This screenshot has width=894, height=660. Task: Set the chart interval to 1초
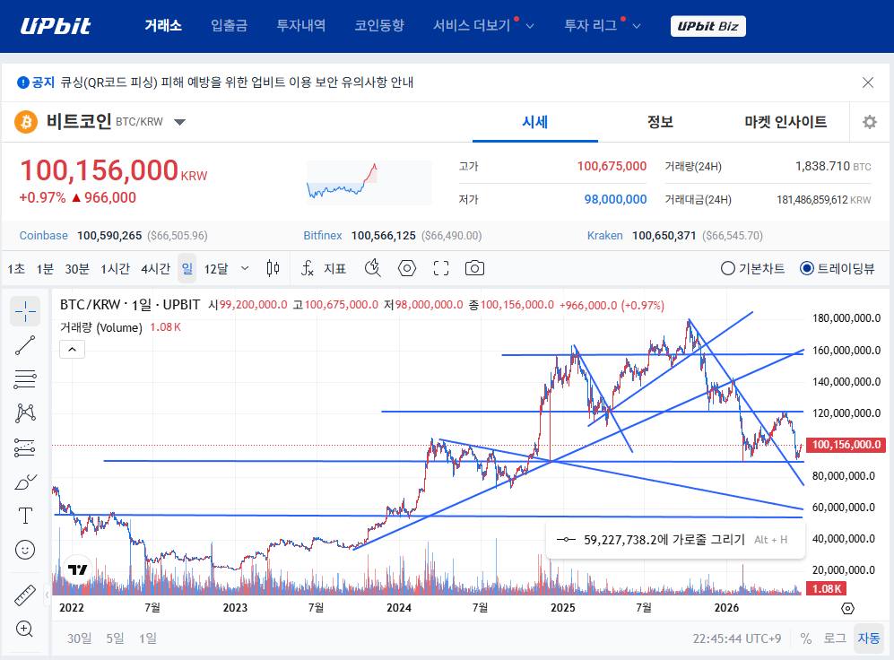[16, 268]
